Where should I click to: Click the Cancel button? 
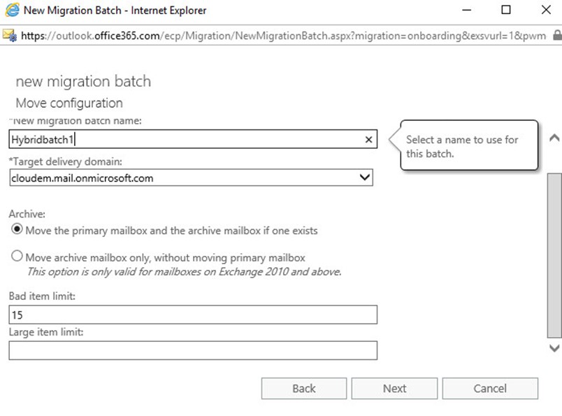pos(490,389)
